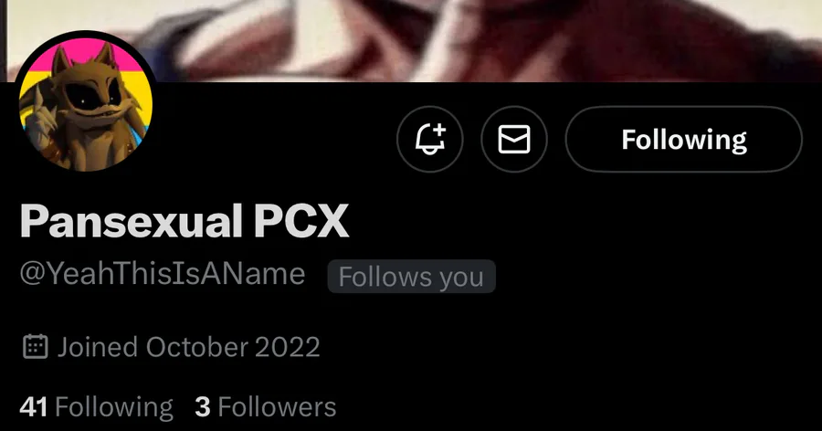The height and width of the screenshot is (431, 822).
Task: Turn on post notifications with bell icon
Action: point(430,139)
